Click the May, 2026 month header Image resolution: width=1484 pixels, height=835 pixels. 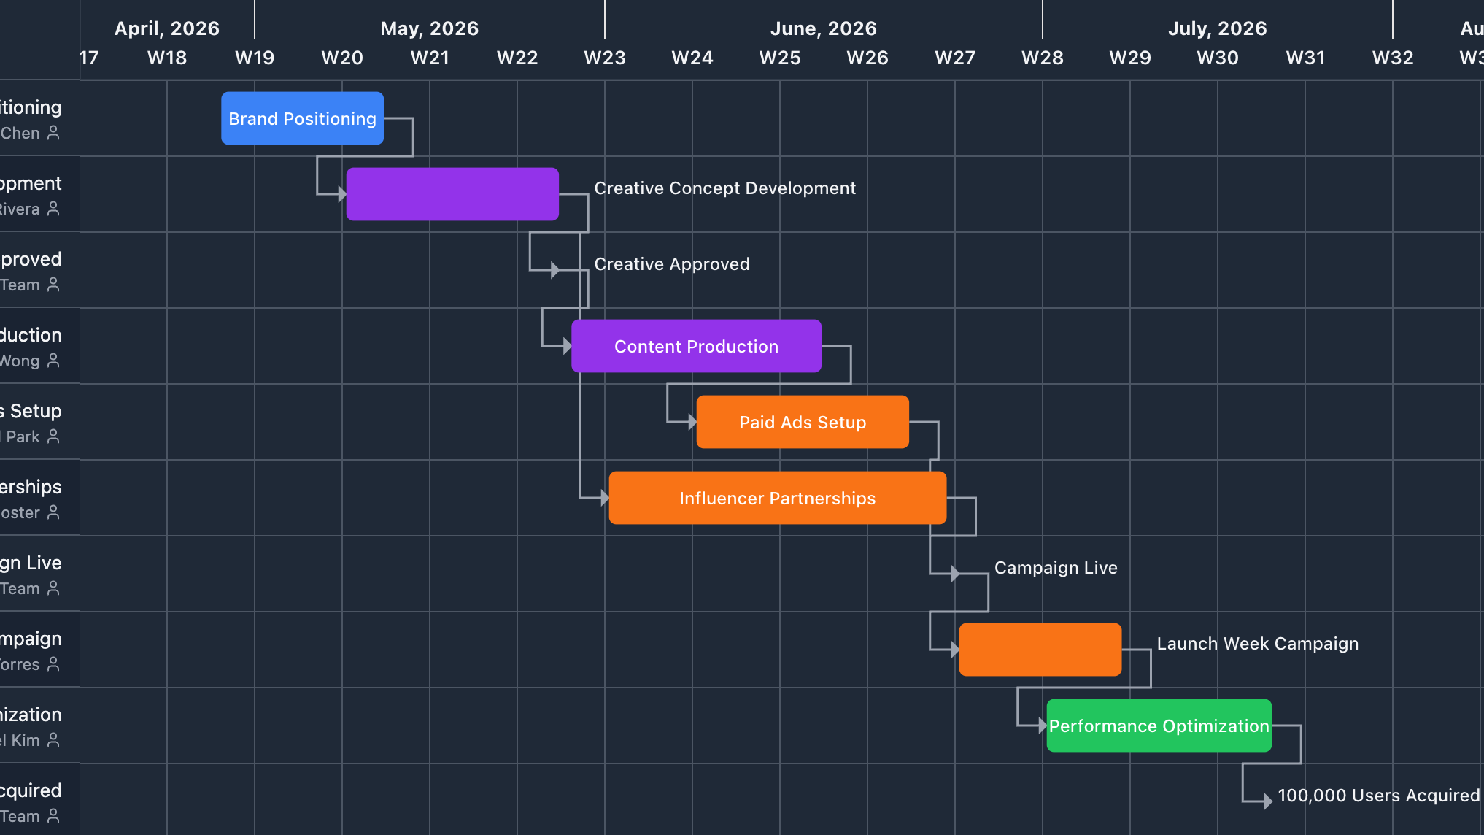429,28
